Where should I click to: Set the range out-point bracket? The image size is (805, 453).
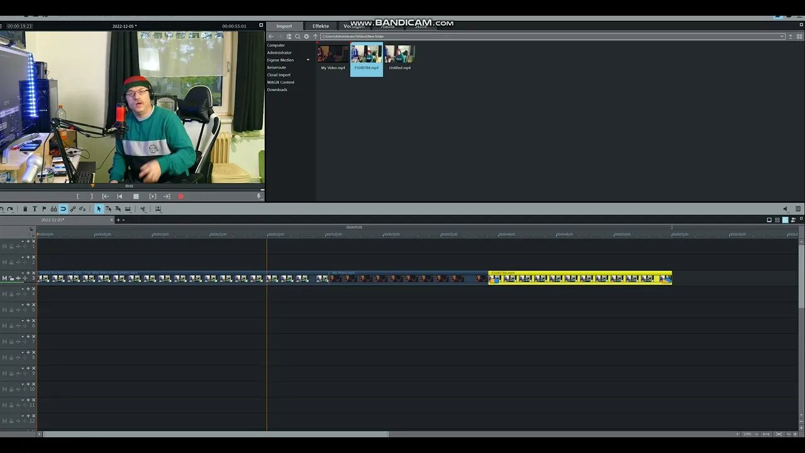tap(92, 196)
